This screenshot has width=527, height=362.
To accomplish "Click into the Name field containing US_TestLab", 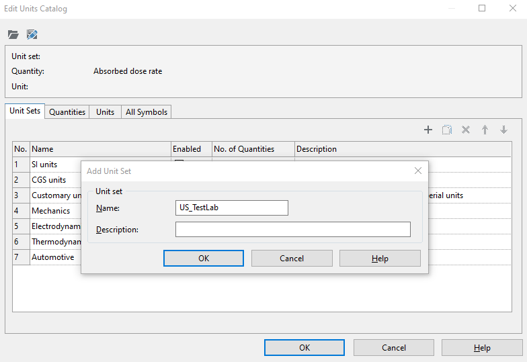I will tap(231, 208).
